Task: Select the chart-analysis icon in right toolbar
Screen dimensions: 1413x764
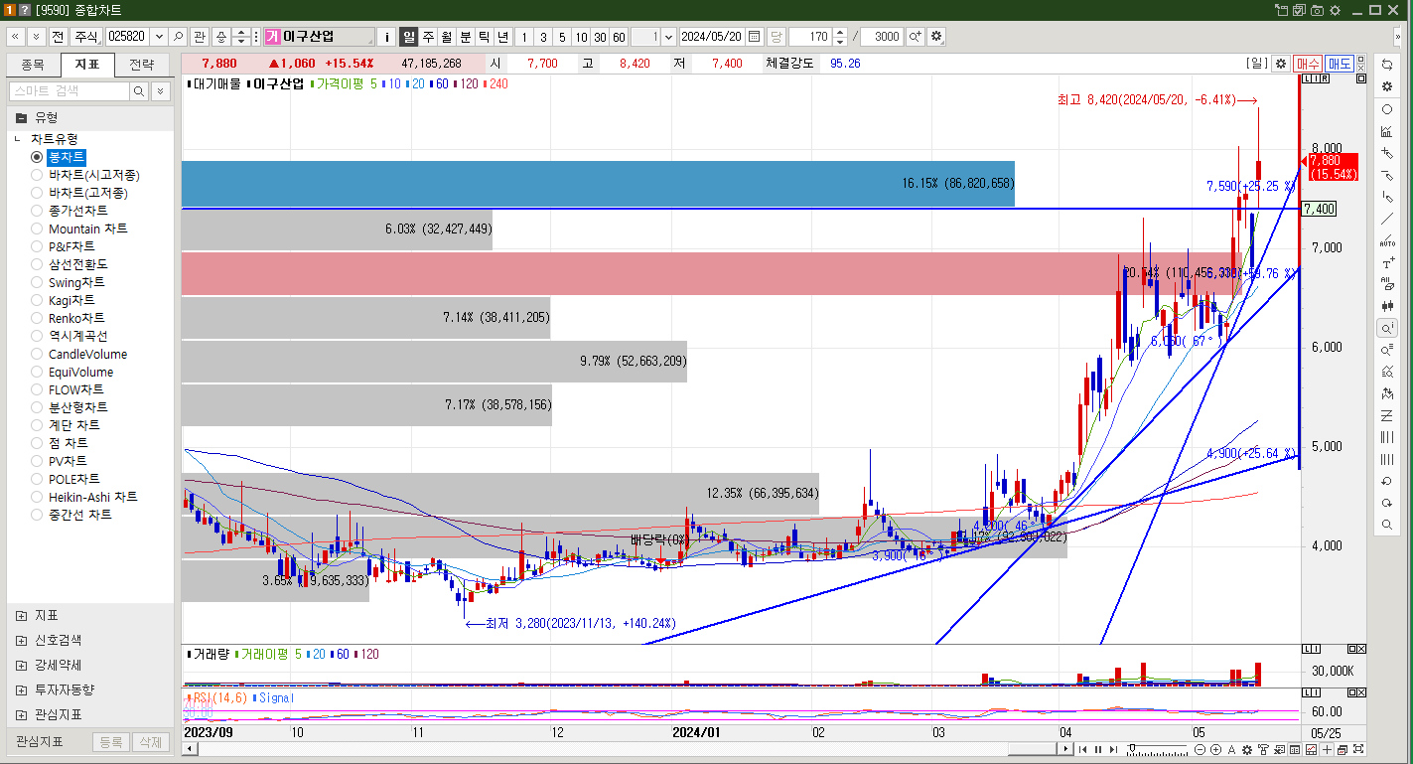Action: (1387, 131)
